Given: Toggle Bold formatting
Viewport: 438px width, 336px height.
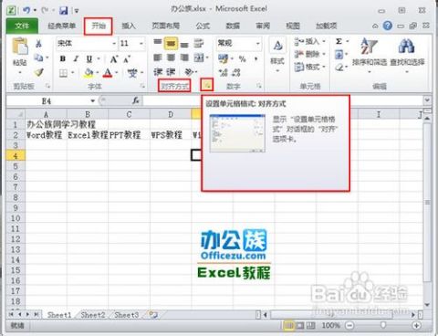Looking at the screenshot, I should [63, 58].
